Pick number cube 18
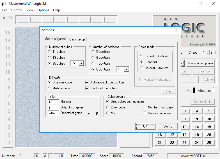Viewport: 220px width, 159px height. coord(185,135)
